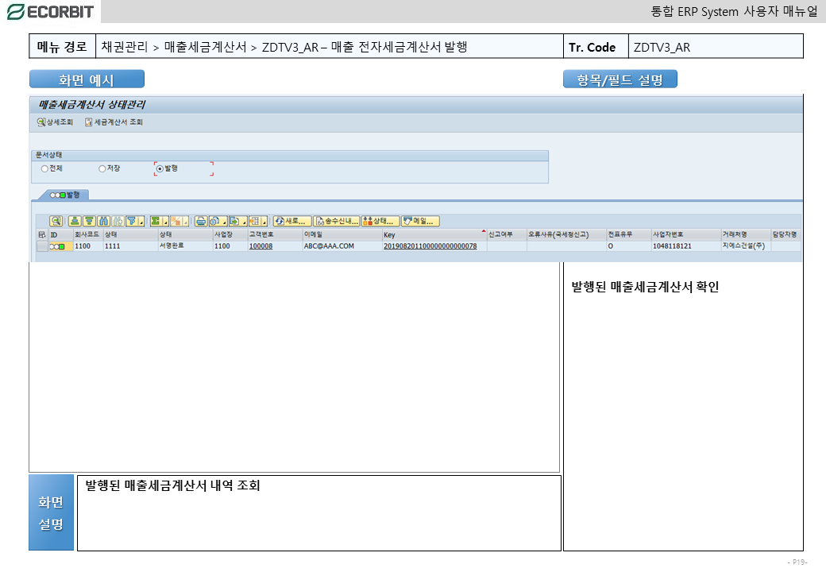Open the Subtotals dropdown arrow
This screenshot has width=826, height=572.
pyautogui.click(x=185, y=221)
